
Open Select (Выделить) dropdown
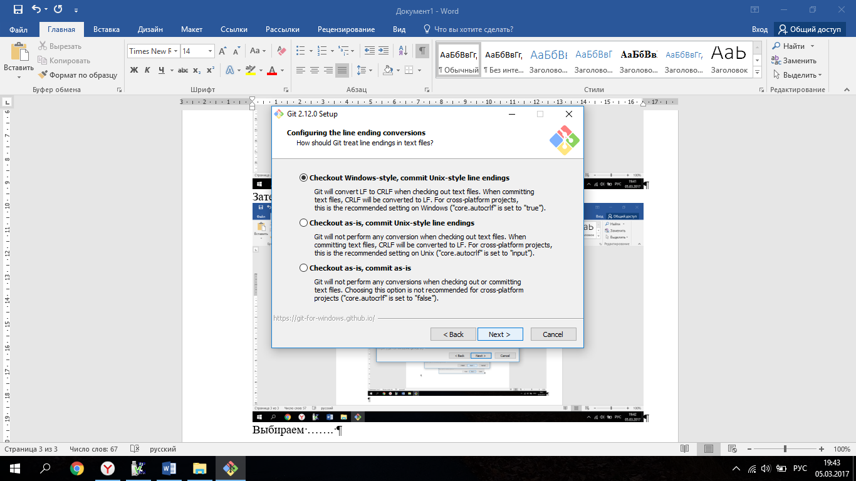click(798, 75)
